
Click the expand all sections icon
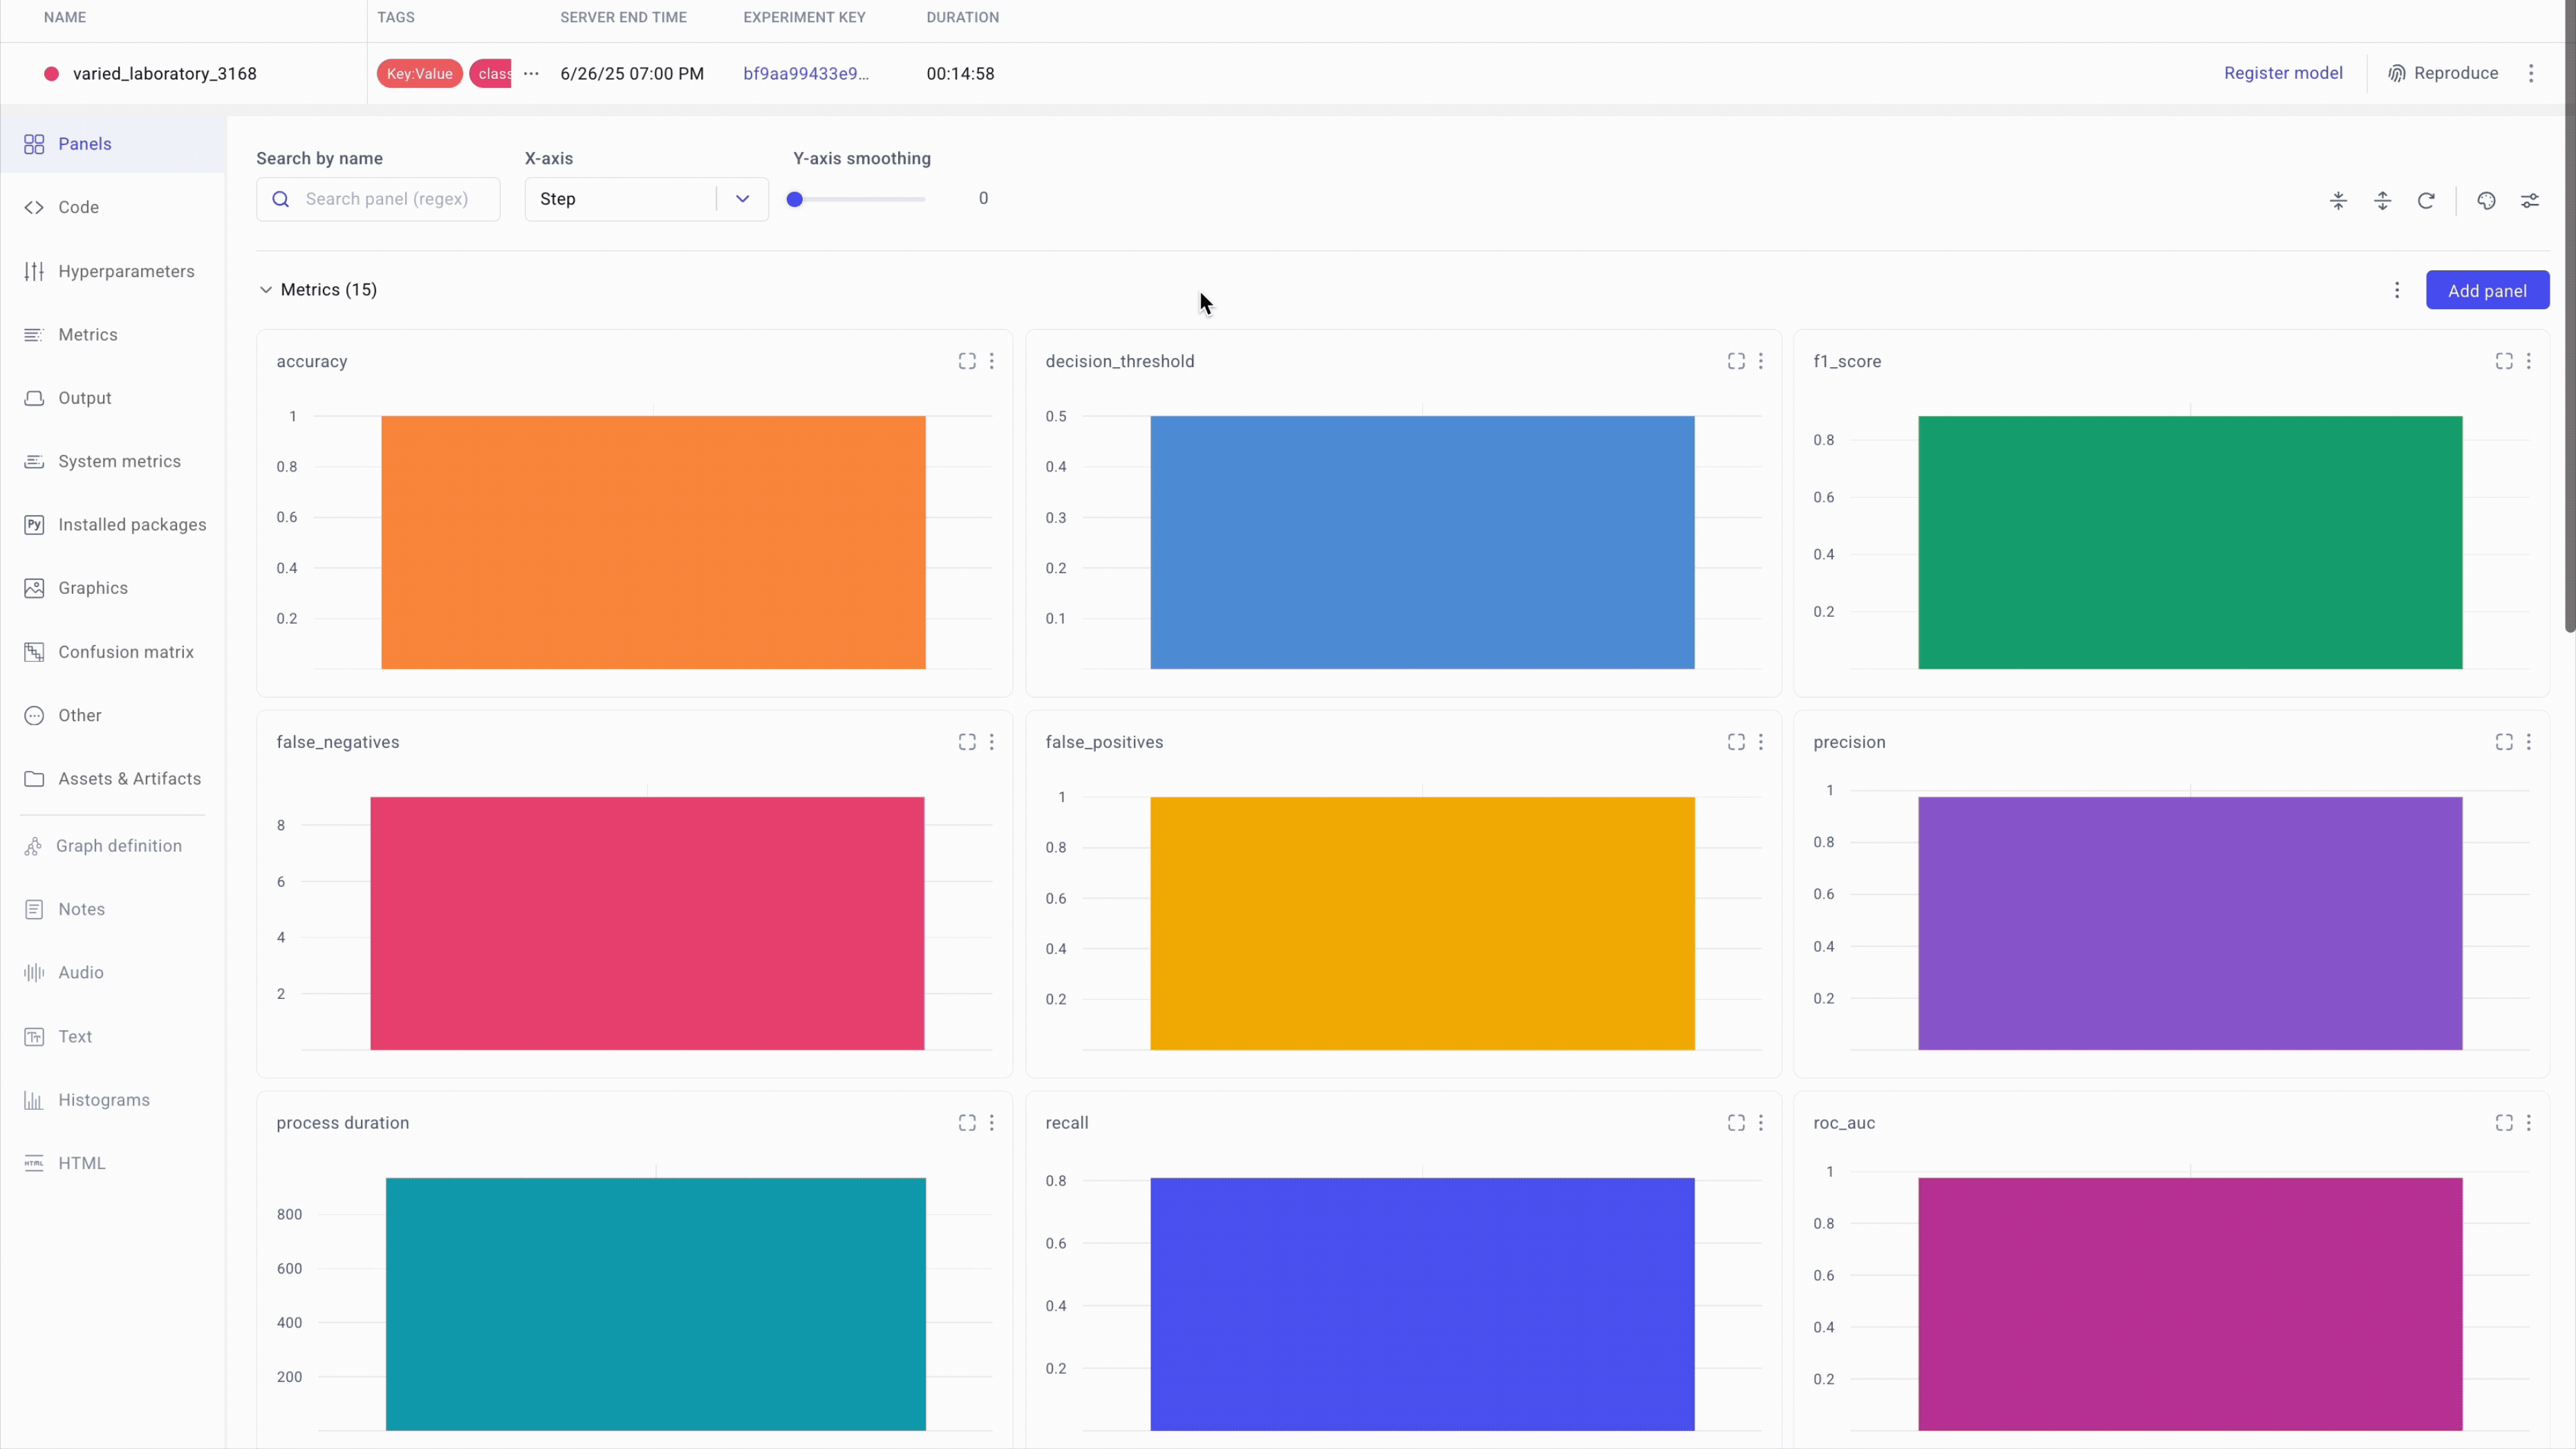(x=2382, y=201)
